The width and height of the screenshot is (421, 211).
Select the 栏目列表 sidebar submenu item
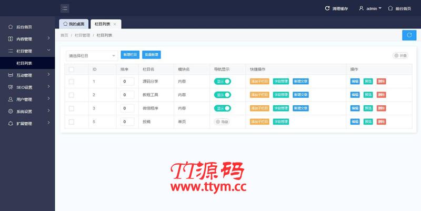[27, 63]
